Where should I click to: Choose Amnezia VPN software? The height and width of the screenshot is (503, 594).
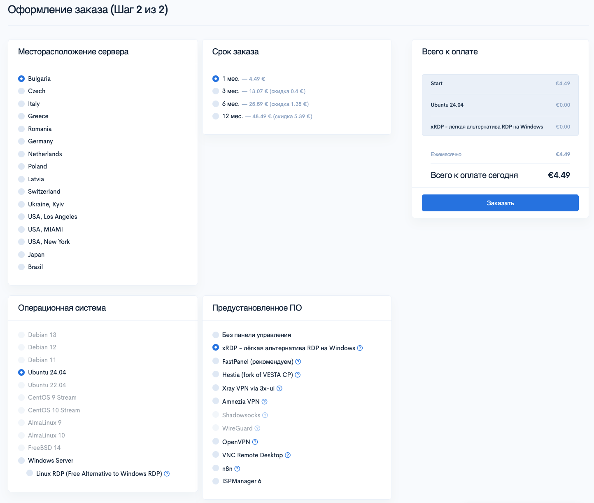click(216, 401)
